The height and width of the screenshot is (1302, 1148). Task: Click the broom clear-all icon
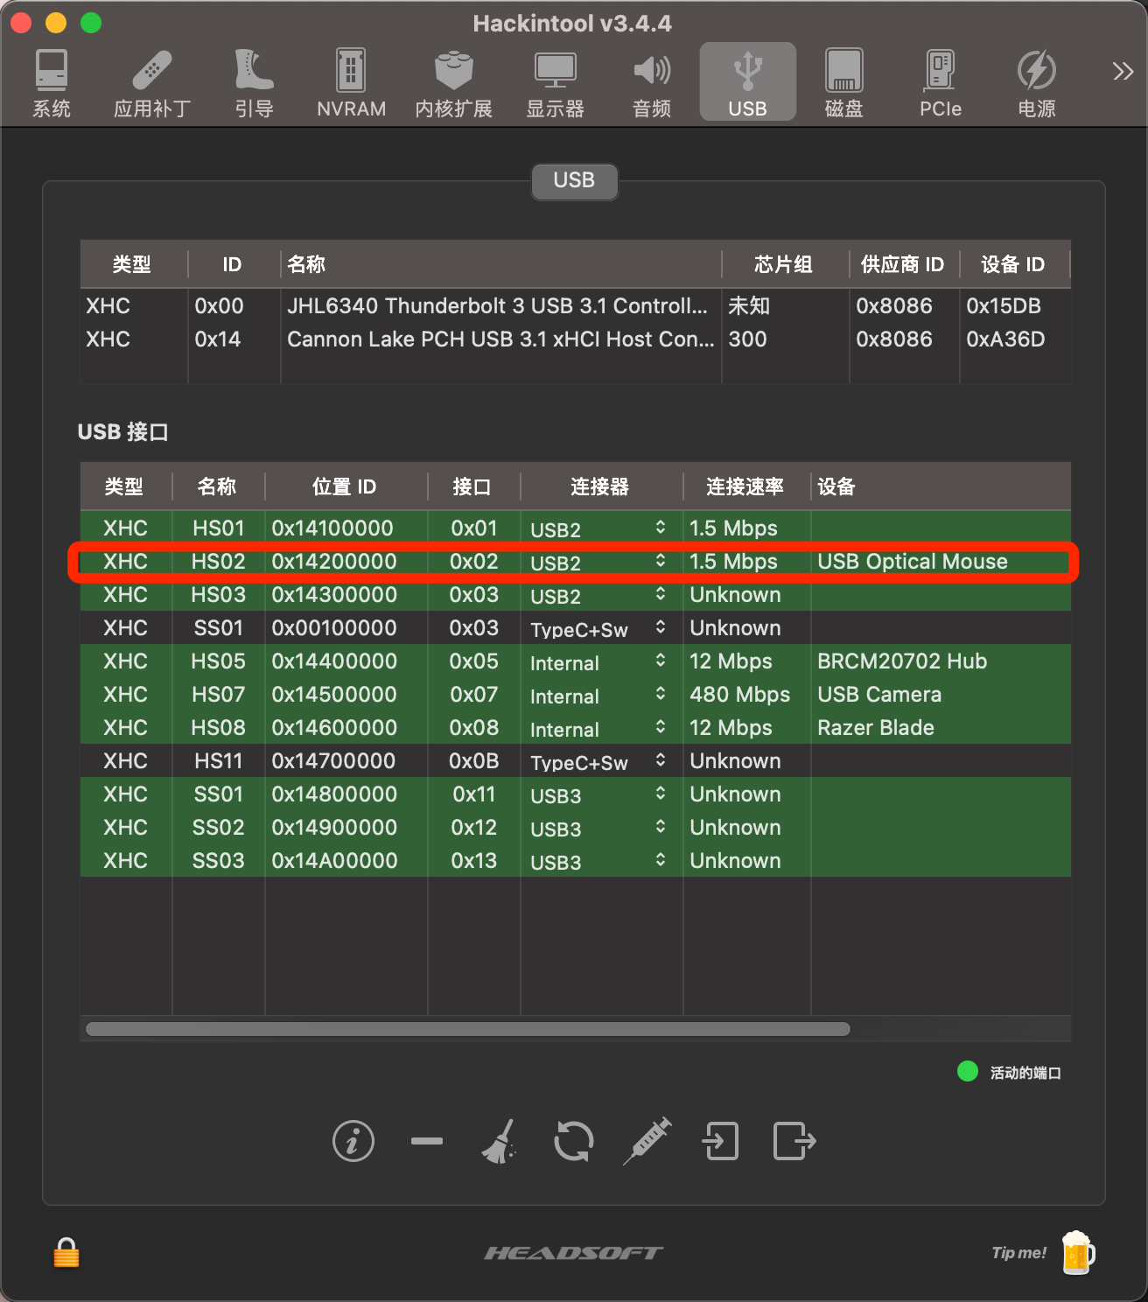tap(500, 1141)
